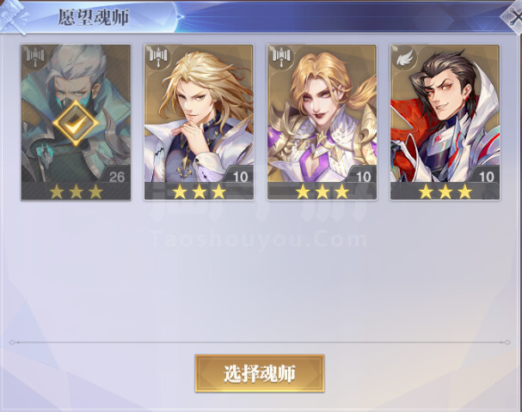The image size is (522, 412).
Task: Click the level 26 badge on the masked card
Action: [x=116, y=175]
